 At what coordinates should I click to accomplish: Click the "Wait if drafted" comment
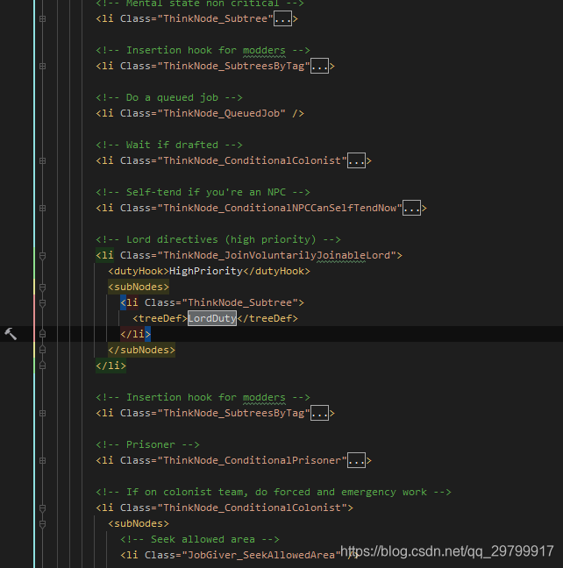pyautogui.click(x=169, y=145)
